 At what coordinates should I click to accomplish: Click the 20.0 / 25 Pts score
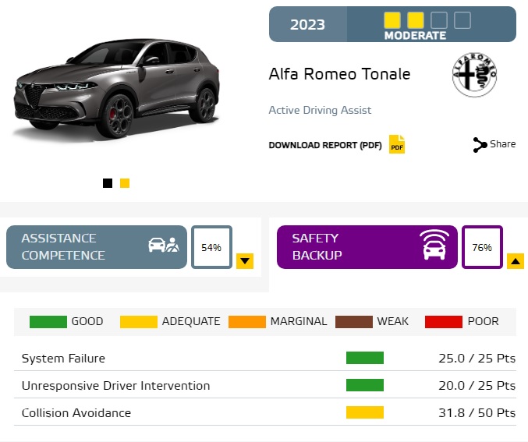477,385
